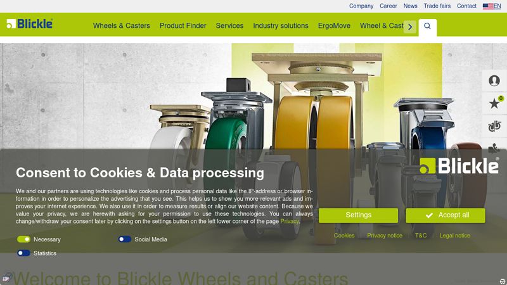Open the Legal notice link

coord(454,236)
